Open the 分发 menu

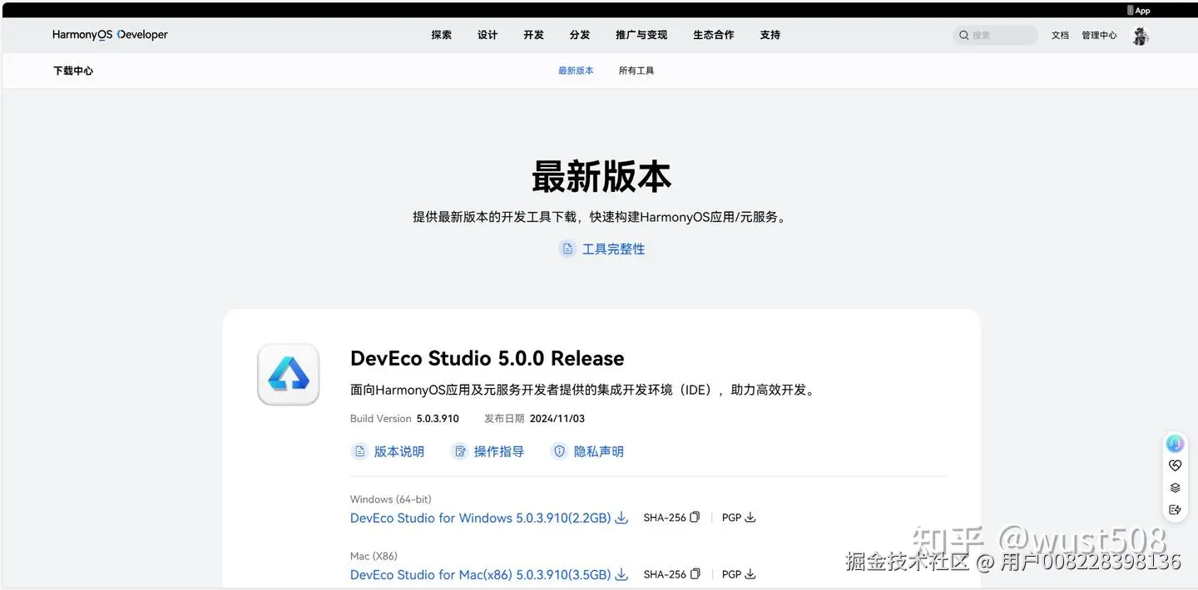click(x=580, y=35)
